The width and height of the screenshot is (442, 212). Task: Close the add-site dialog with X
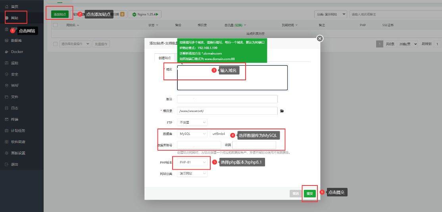320,38
